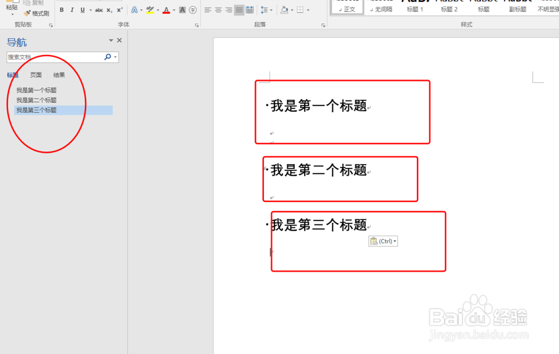
Task: Switch to the 页面 navigation tab
Action: click(x=36, y=75)
